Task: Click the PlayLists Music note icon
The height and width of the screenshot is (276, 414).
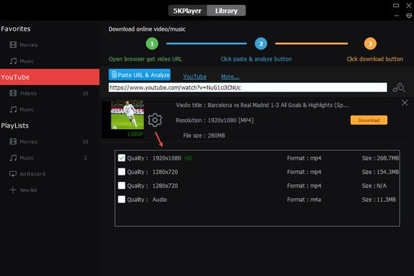Action: 13,158
